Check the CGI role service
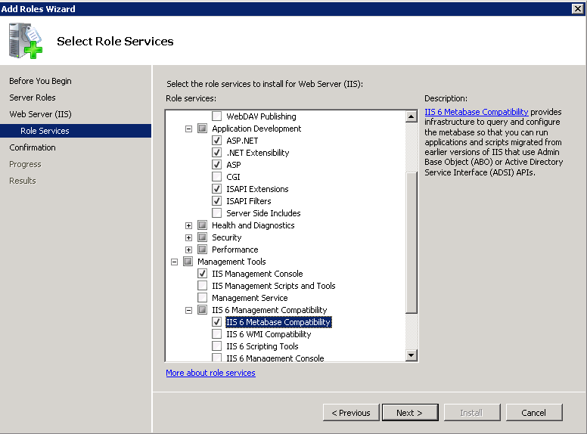 (x=217, y=177)
